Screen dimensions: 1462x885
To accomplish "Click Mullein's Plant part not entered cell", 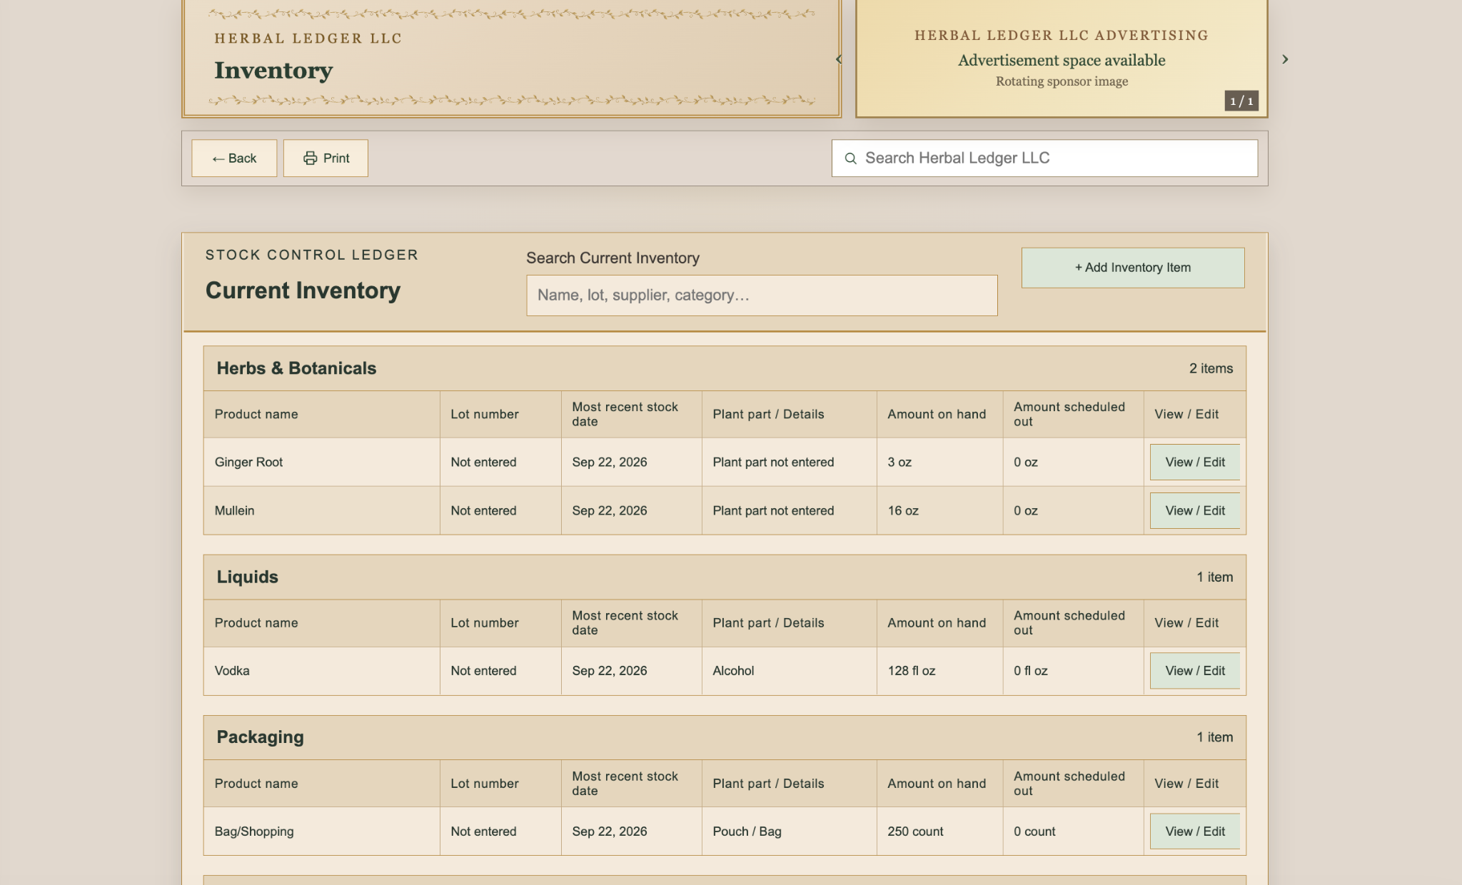I will (x=773, y=510).
